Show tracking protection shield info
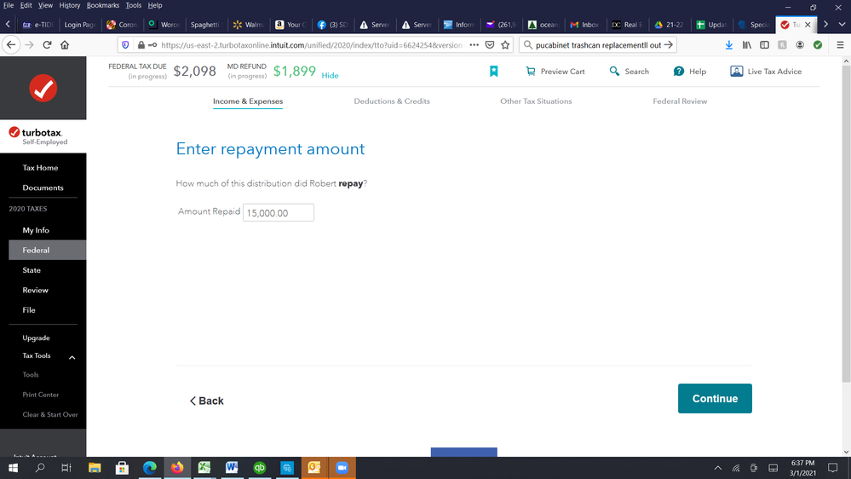This screenshot has width=851, height=479. point(125,45)
